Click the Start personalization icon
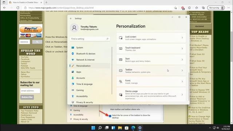This screenshot has width=233, height=131. (x=121, y=60)
